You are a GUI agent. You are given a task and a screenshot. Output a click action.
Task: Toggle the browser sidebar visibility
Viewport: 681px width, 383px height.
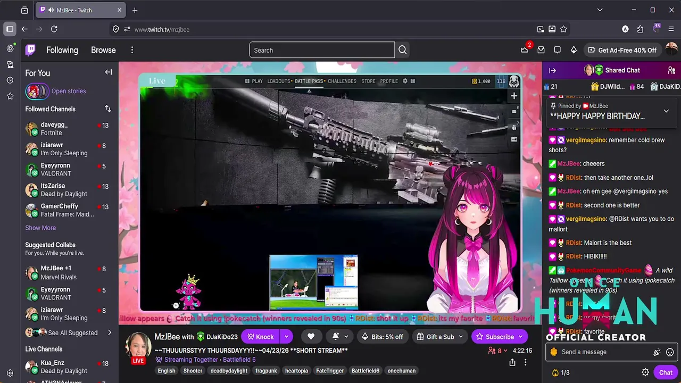click(x=10, y=29)
